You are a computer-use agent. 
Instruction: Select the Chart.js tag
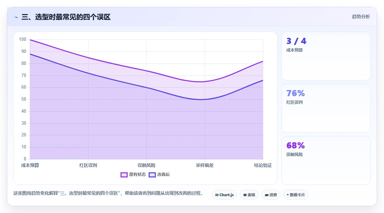pos(224,195)
